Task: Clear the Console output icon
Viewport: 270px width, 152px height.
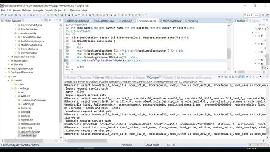Action: coord(229,77)
